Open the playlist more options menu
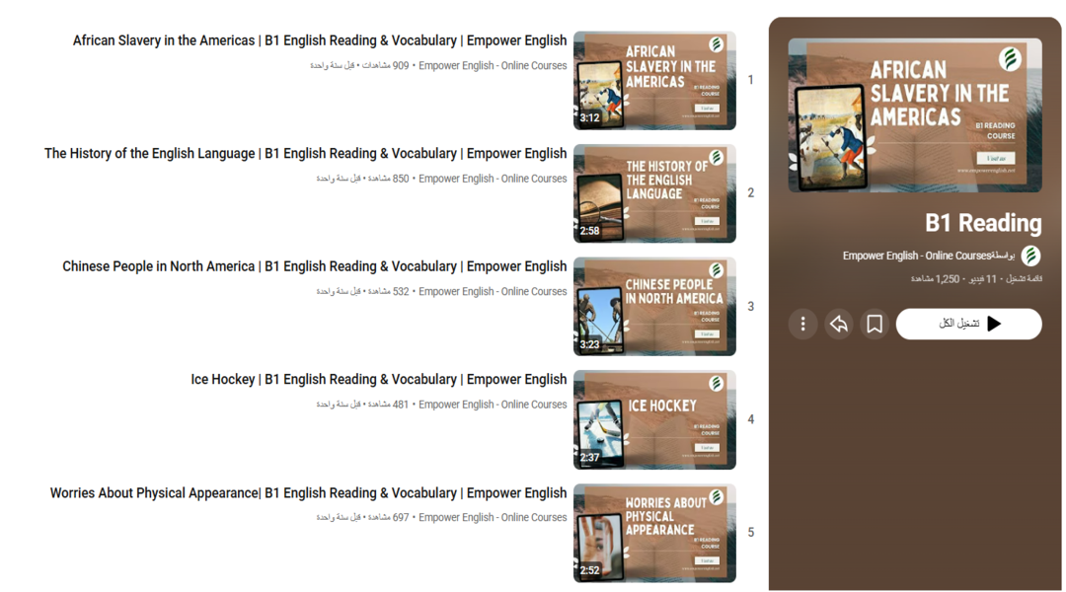 point(802,324)
